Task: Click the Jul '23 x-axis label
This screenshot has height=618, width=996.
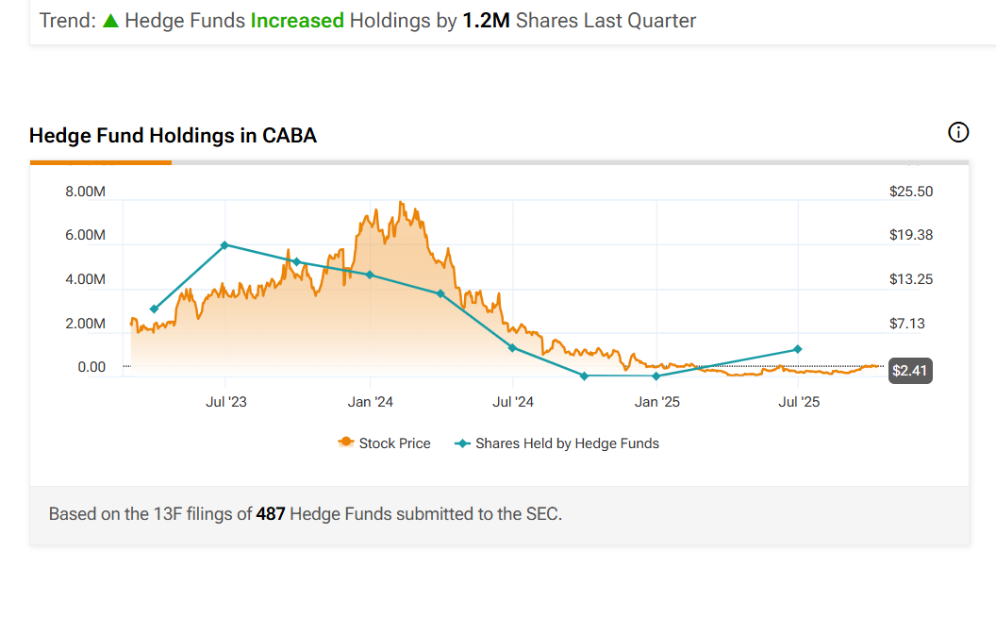Action: tap(226, 402)
